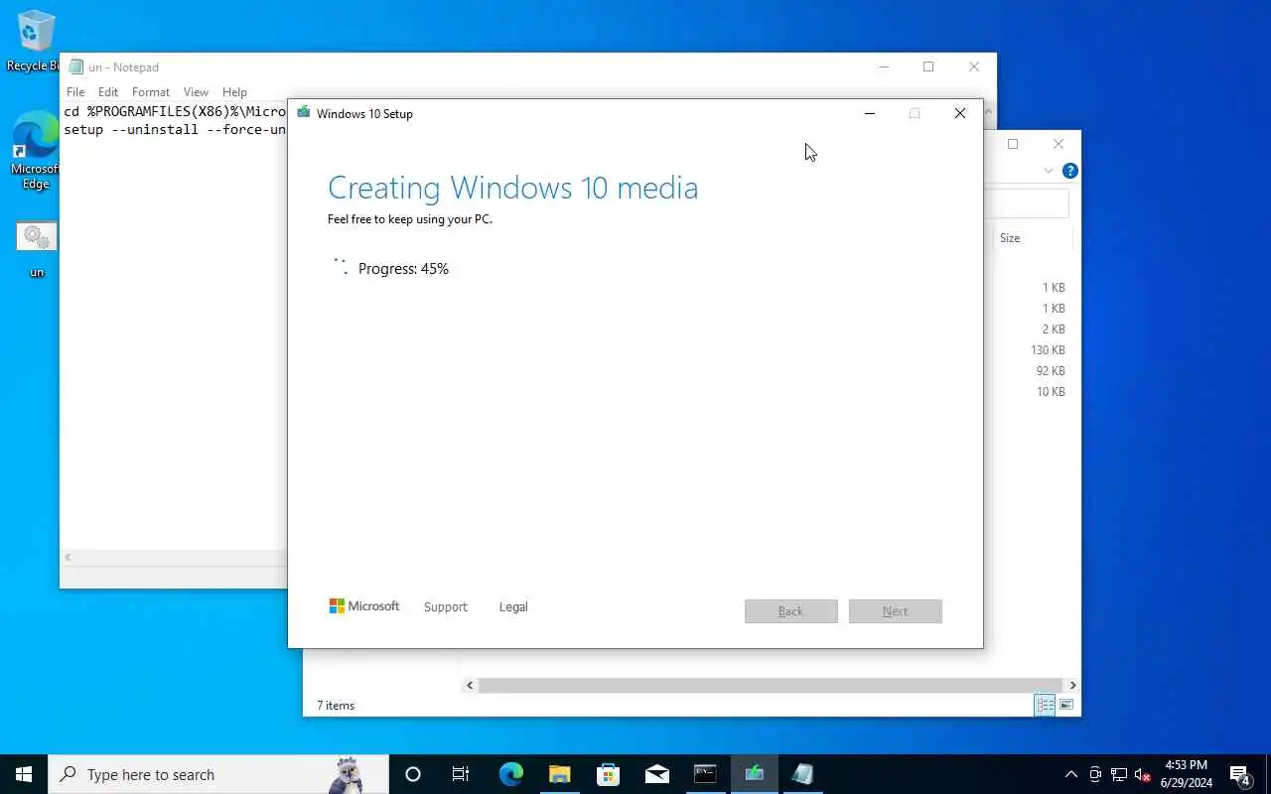Click the disabled Next button in Setup
1271x794 pixels.
pyautogui.click(x=895, y=611)
